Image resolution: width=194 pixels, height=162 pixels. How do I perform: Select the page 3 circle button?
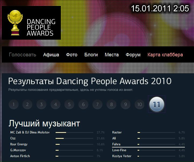41,104
